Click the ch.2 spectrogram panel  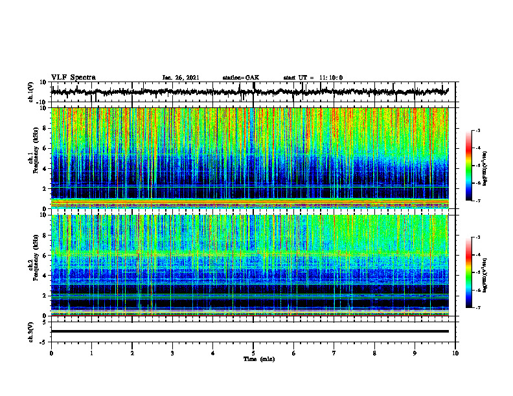click(250, 265)
